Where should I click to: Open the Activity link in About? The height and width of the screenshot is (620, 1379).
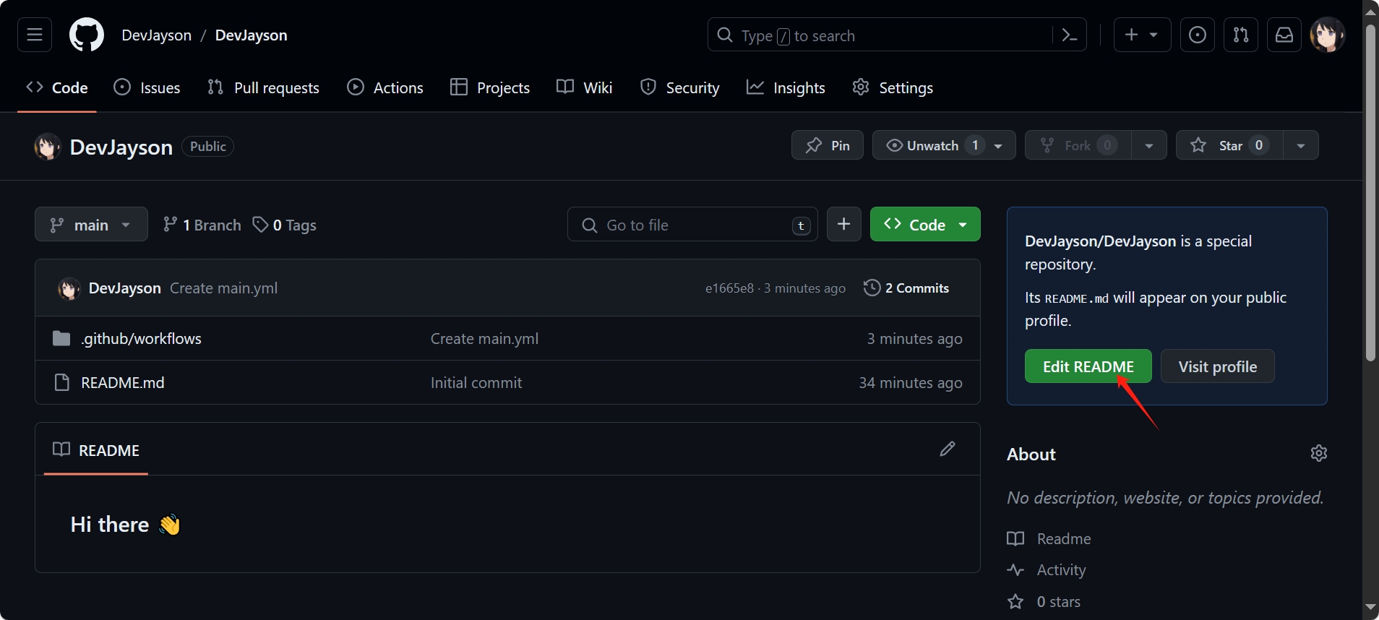click(x=1047, y=569)
